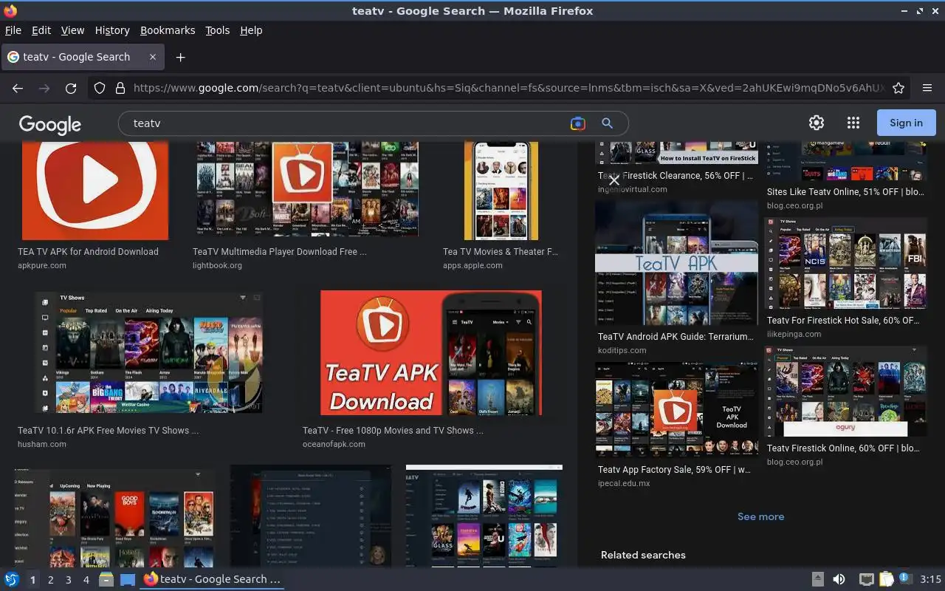Open the red play logo apkpure thumbnail
This screenshot has width=945, height=591.
coord(95,191)
